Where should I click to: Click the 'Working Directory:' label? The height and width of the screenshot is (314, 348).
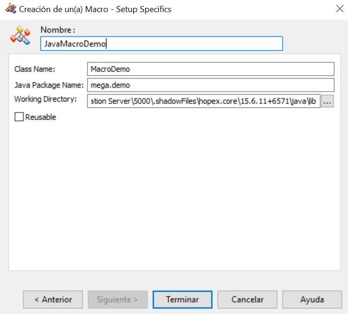click(x=46, y=99)
